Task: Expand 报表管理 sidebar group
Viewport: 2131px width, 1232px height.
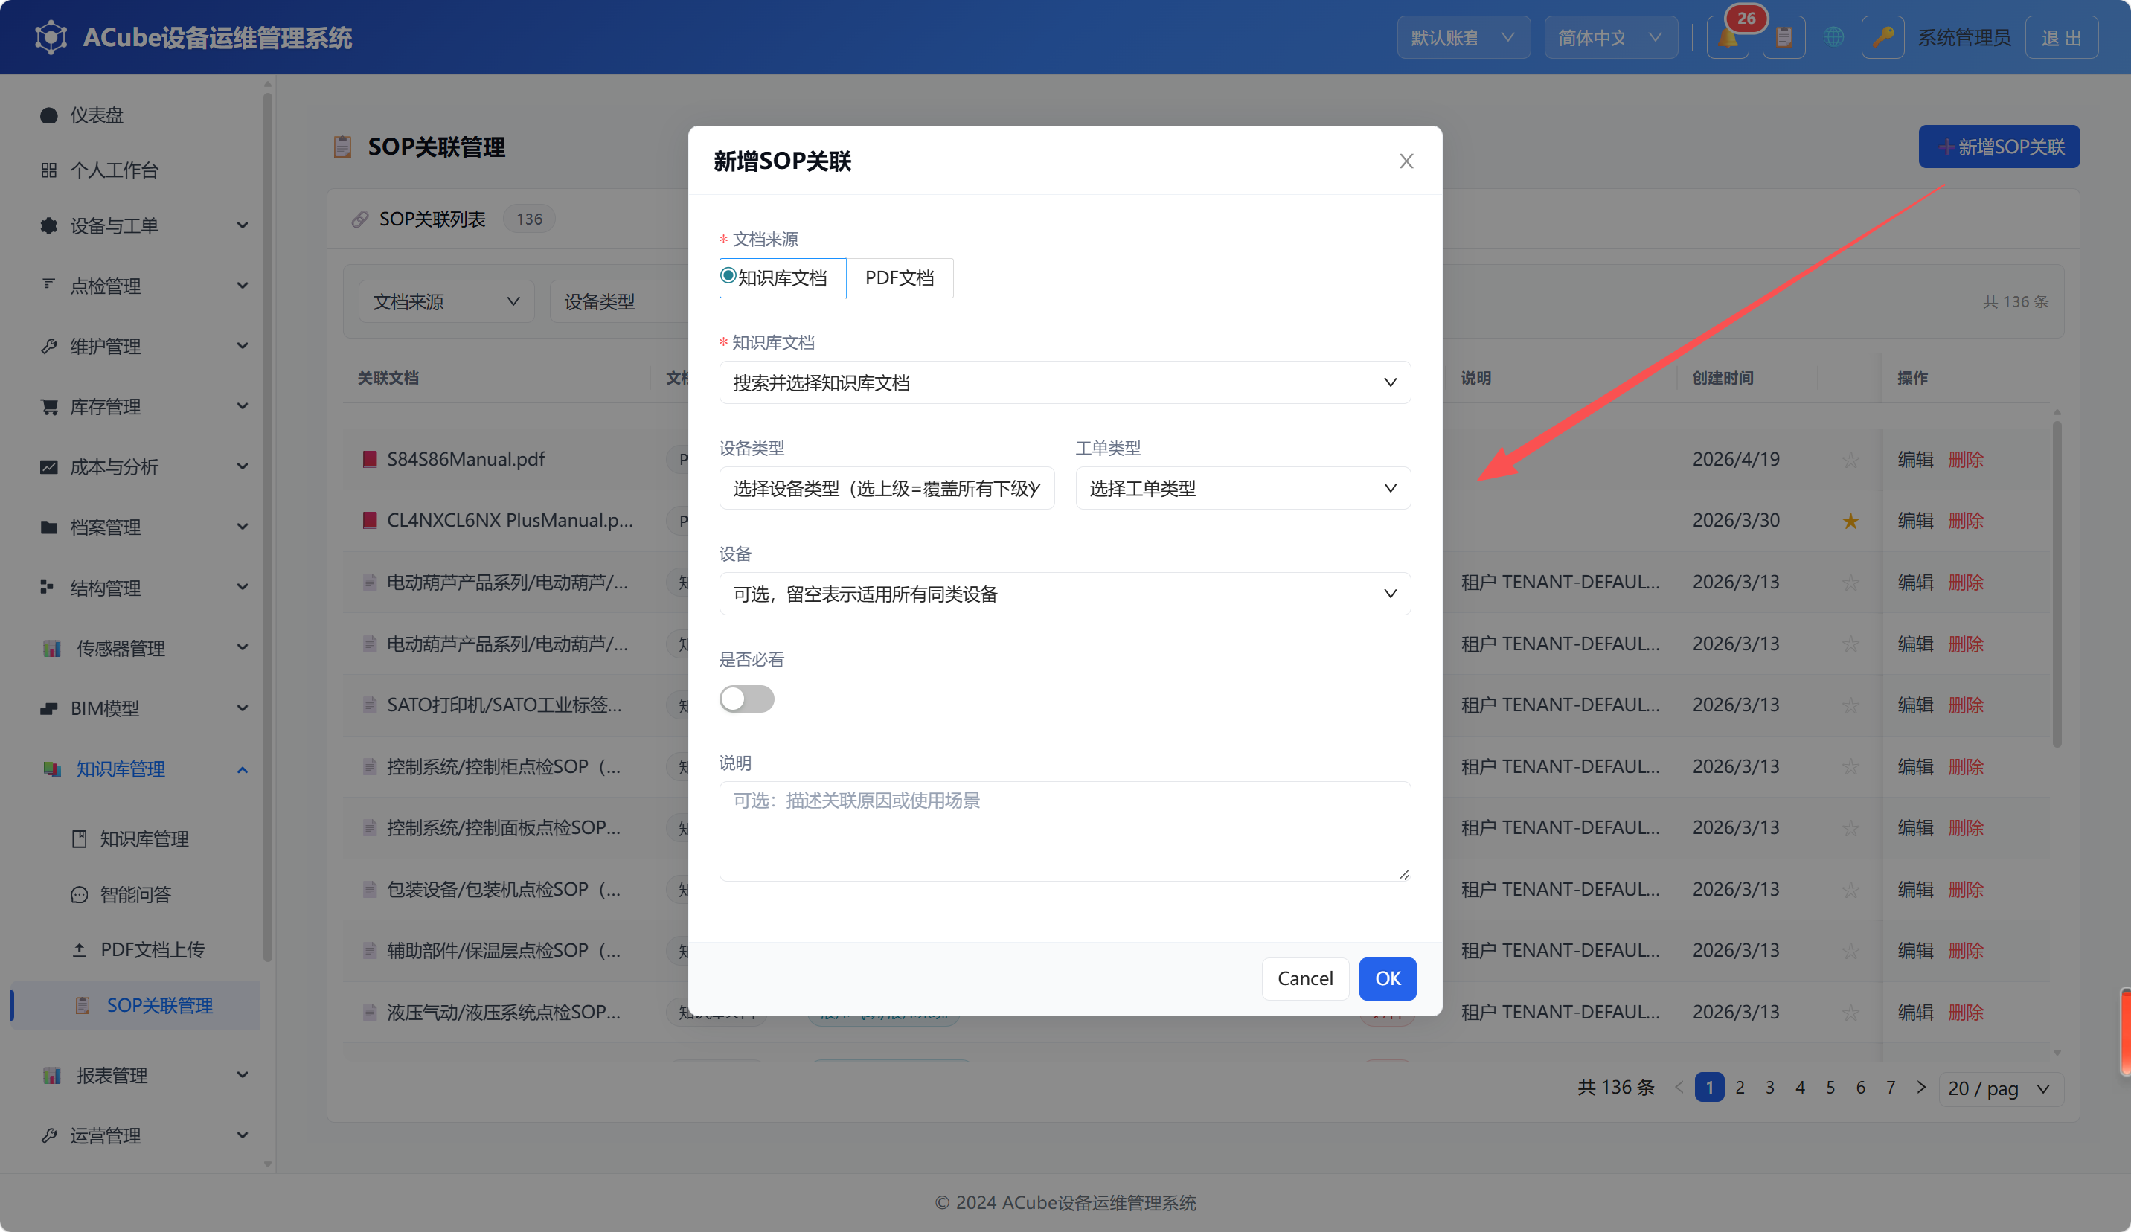Action: click(135, 1076)
